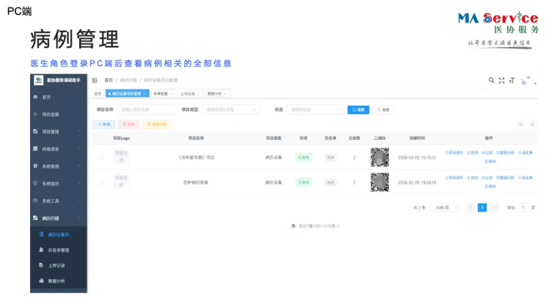
Task: Click the font size (TT) icon in the header
Action: pos(511,80)
